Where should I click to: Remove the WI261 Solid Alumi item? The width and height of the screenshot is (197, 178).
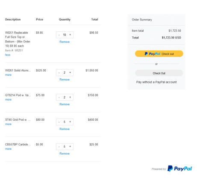(65, 80)
